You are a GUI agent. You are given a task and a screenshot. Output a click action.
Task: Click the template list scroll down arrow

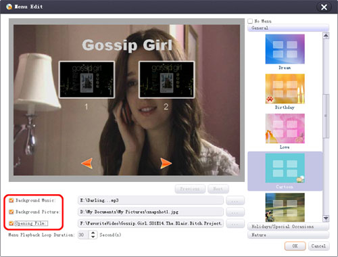(x=326, y=218)
